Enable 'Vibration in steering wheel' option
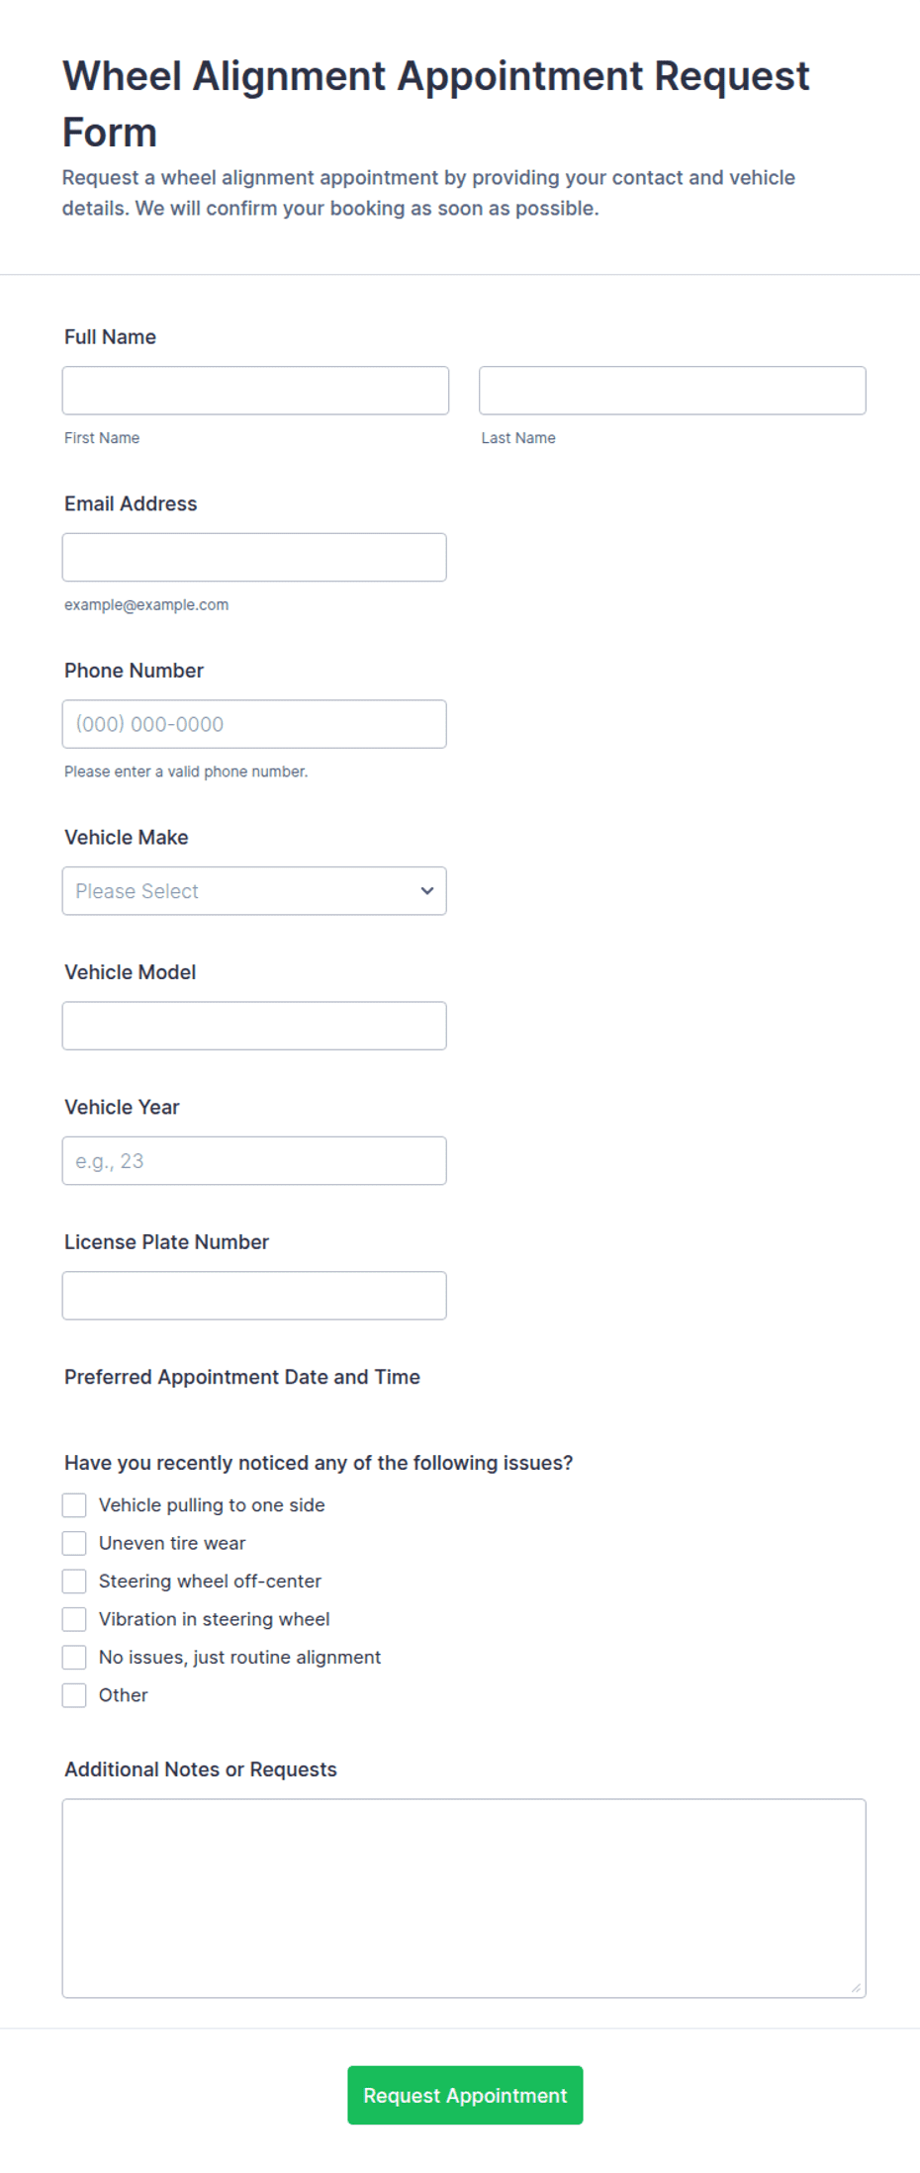920x2173 pixels. coord(74,1619)
